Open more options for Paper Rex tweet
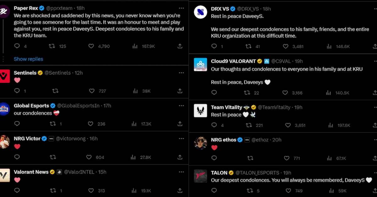Viewport: 377px width, 197px height. (x=181, y=8)
